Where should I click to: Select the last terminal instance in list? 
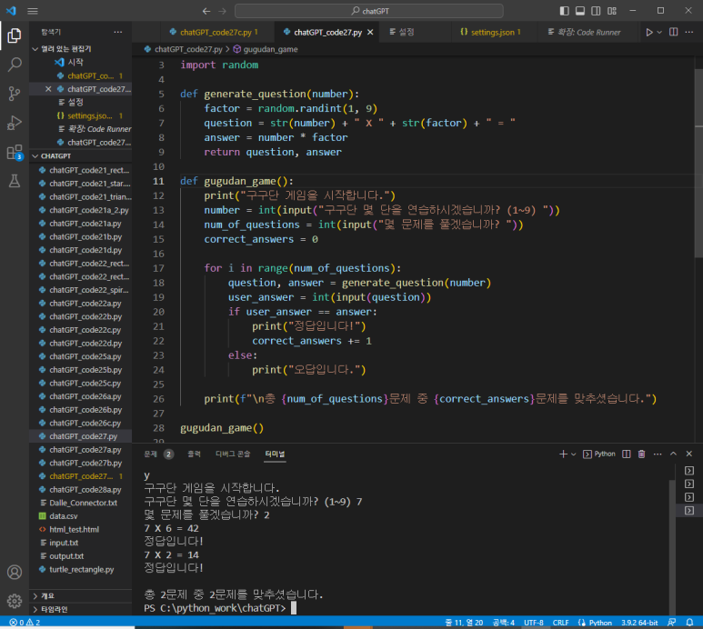[689, 511]
